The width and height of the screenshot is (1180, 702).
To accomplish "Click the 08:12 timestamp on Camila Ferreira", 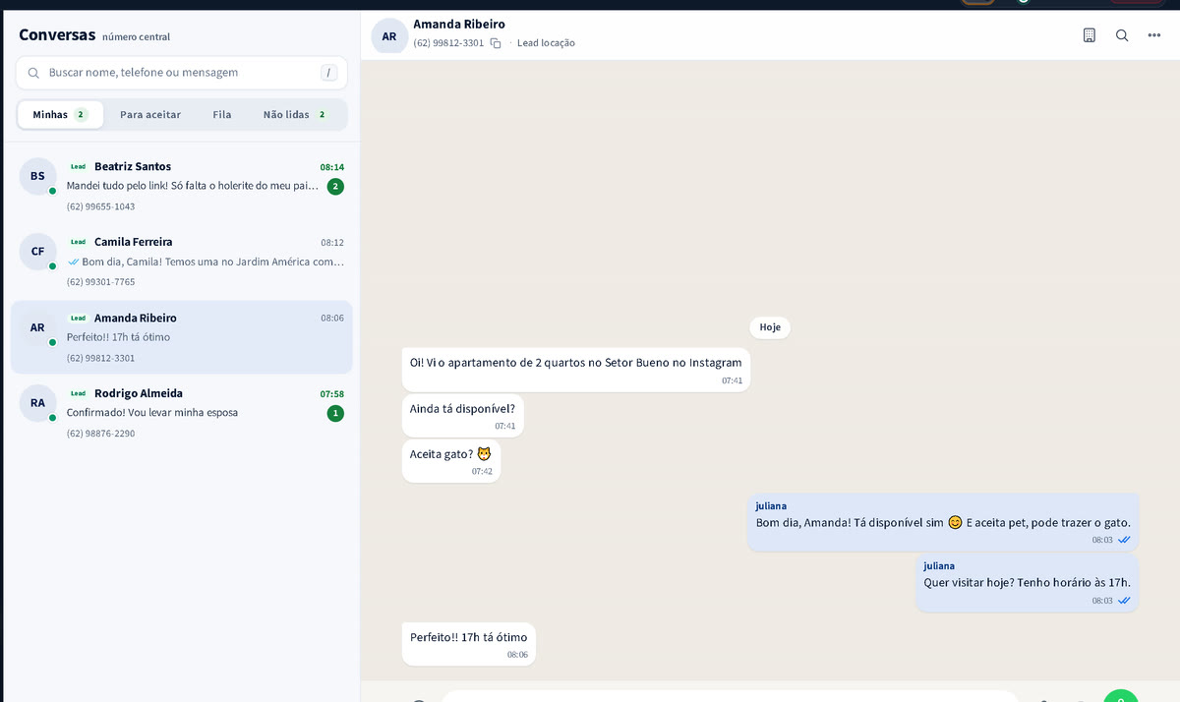I will (x=332, y=242).
